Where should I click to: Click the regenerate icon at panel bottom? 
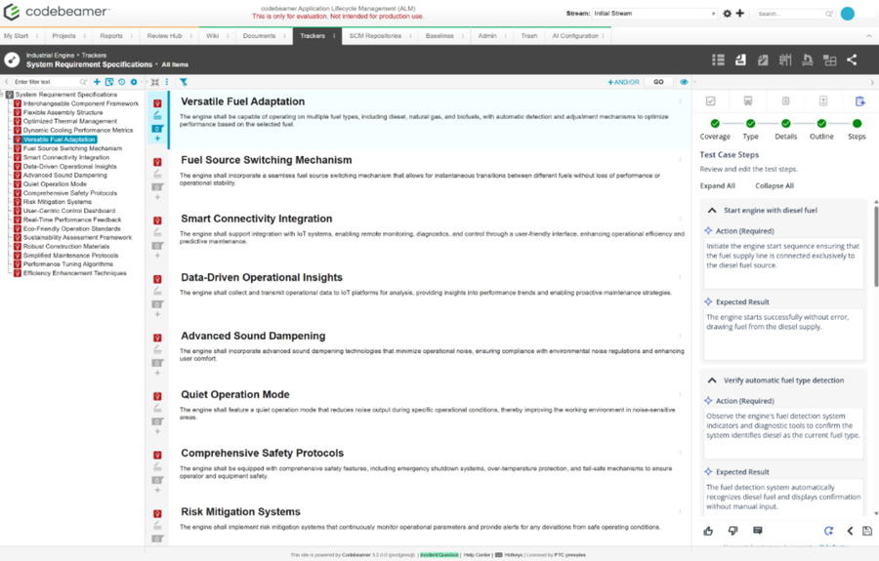coord(828,531)
